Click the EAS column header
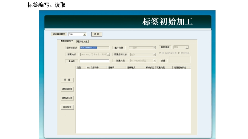This screenshot has height=139, width=248. click(89, 67)
